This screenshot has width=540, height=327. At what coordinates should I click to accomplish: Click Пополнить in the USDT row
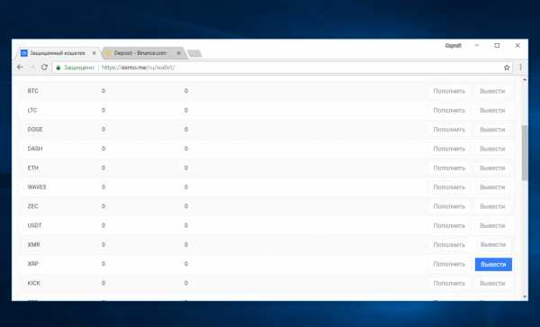[449, 226]
